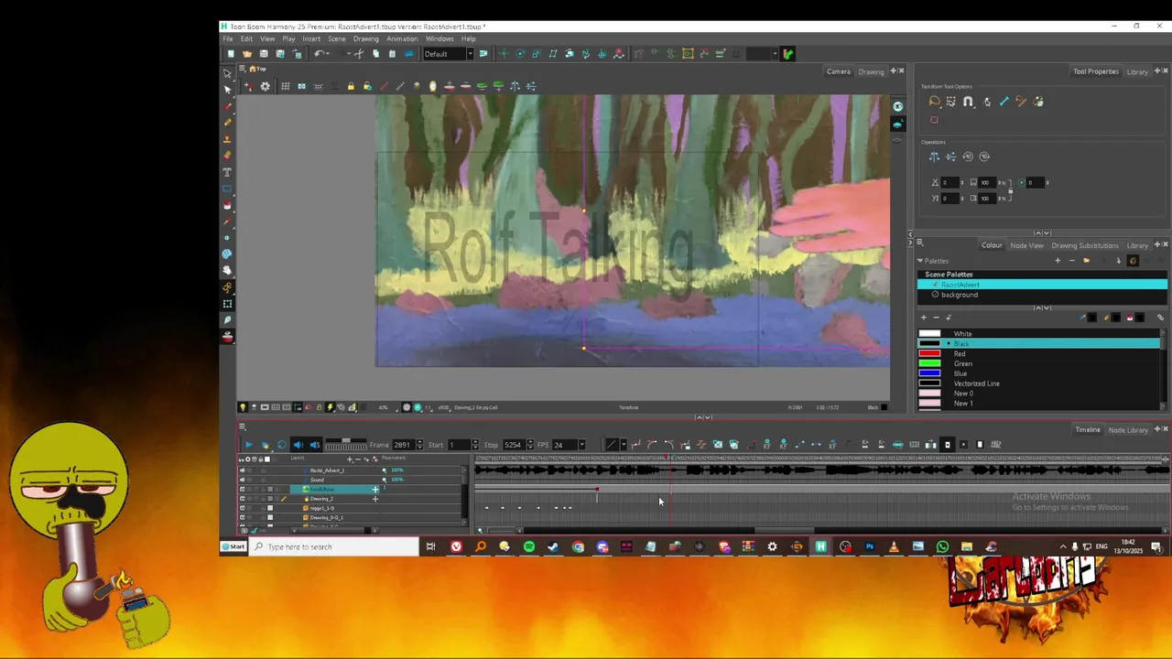Open the Camera view hamburger menu
The height and width of the screenshot is (659, 1172).
(x=243, y=70)
